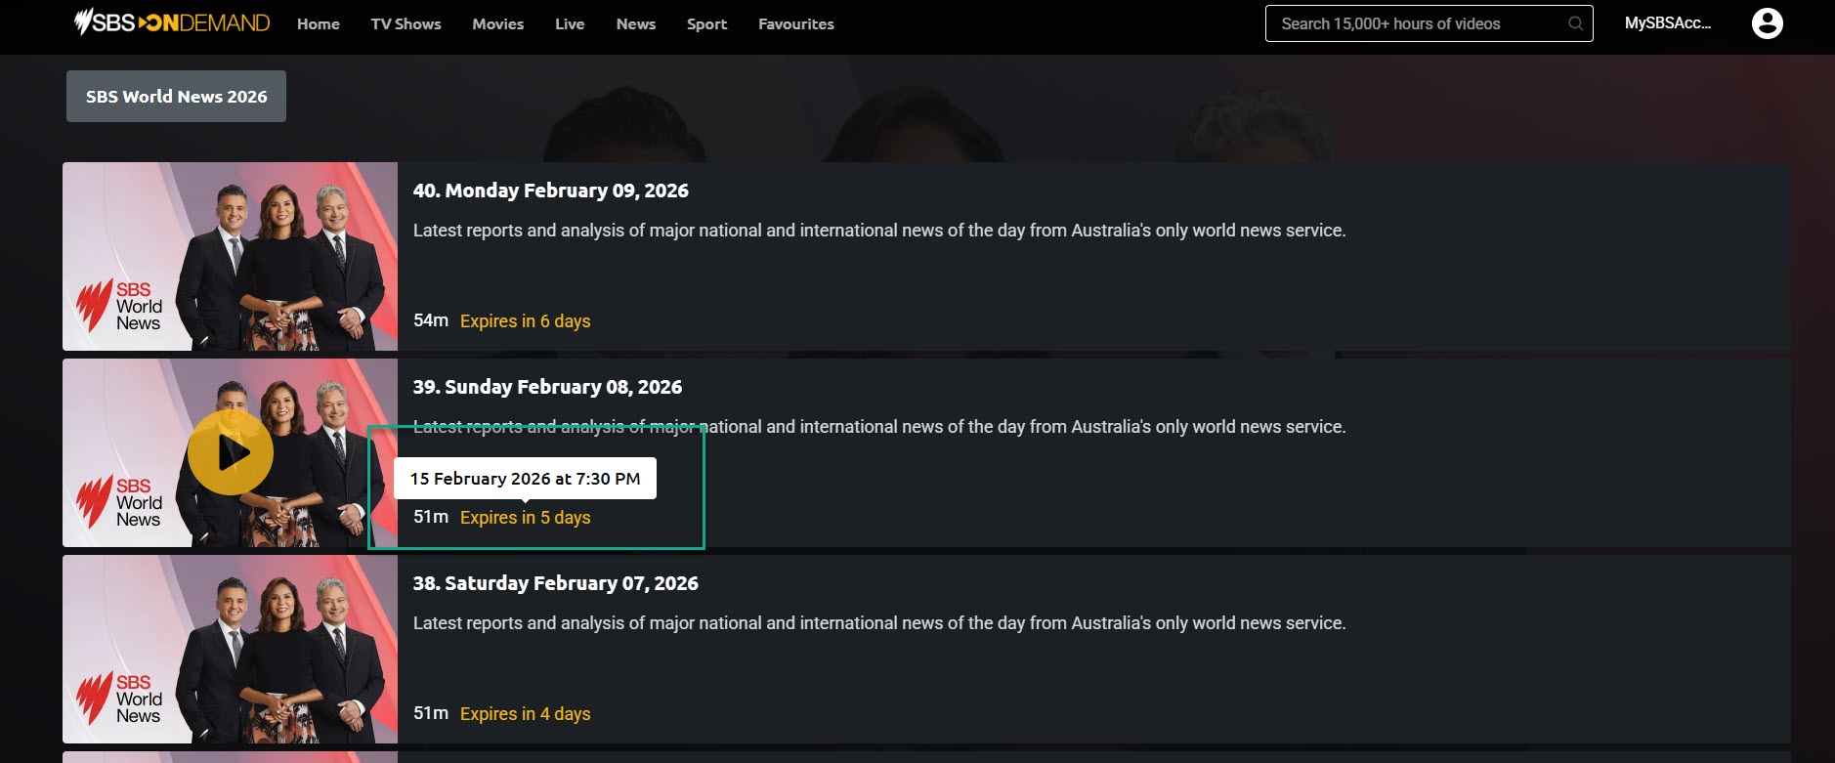Open the MySBSAcc... account link
Screen dimensions: 1835x763
click(1667, 23)
